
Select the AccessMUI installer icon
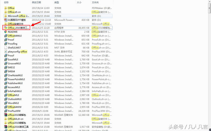point(6,87)
